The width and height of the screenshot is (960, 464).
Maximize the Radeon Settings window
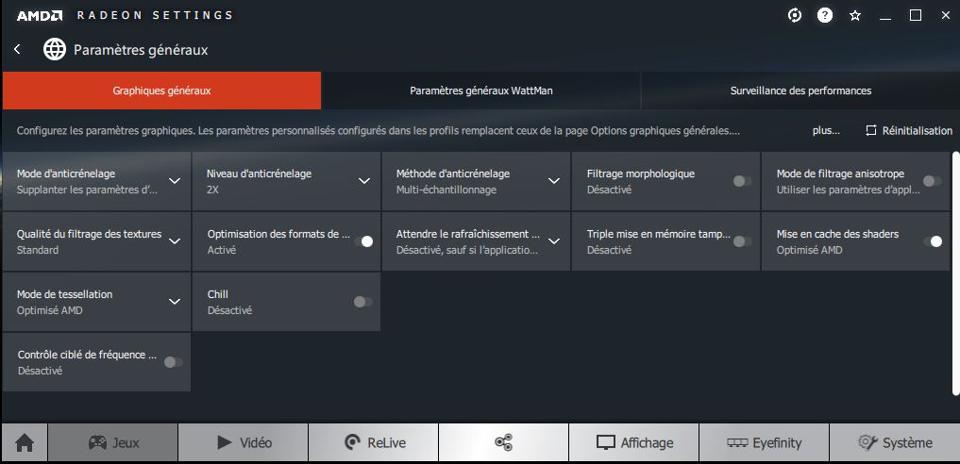point(916,16)
